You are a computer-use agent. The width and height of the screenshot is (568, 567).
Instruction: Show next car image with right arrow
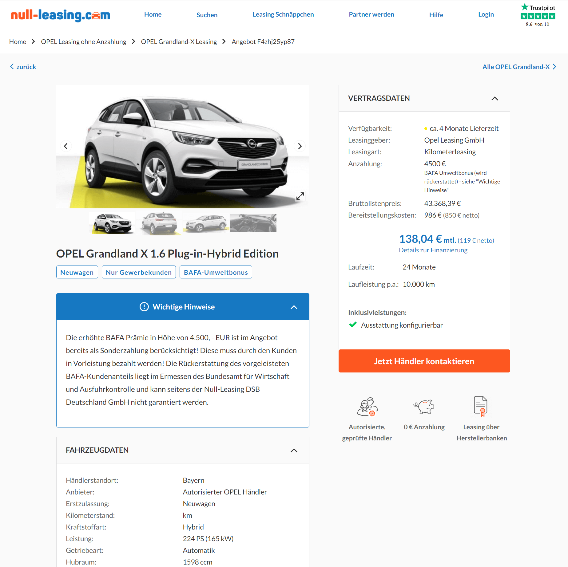pos(300,146)
